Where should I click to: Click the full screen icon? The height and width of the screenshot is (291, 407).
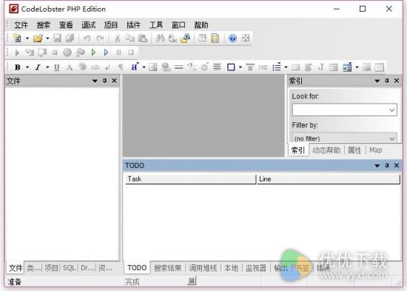(x=246, y=38)
